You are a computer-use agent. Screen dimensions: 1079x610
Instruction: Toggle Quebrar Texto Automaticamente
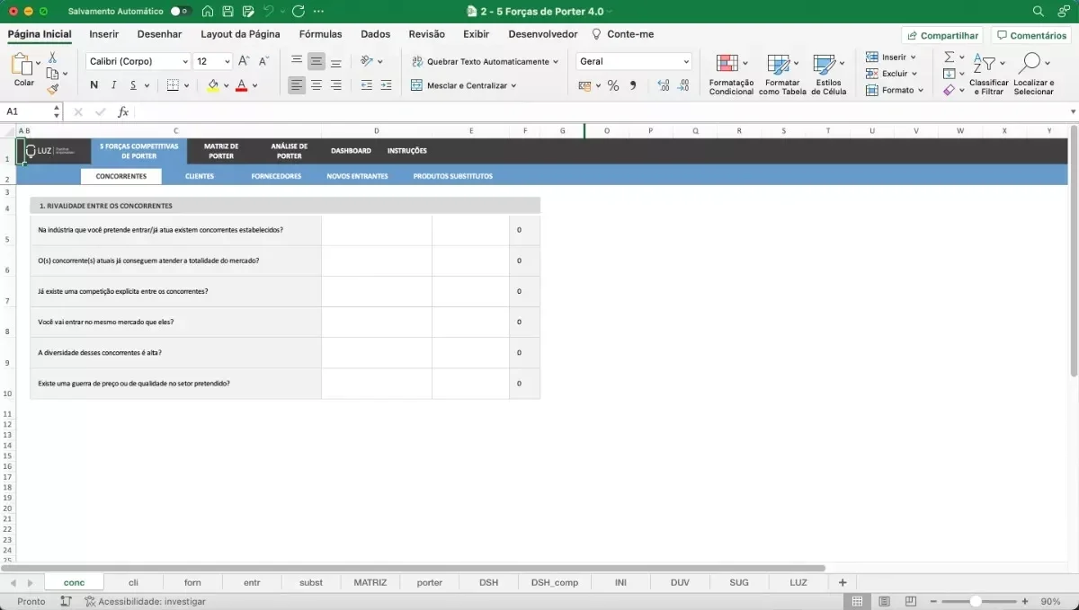(x=484, y=61)
